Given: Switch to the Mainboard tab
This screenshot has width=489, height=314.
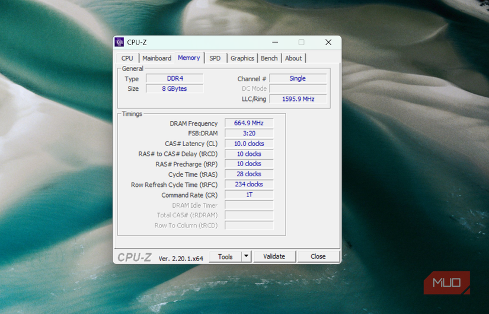Looking at the screenshot, I should [x=156, y=58].
